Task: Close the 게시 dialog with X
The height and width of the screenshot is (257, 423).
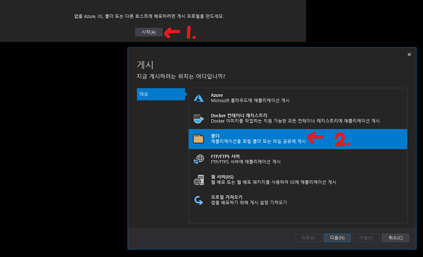Action: [x=409, y=54]
